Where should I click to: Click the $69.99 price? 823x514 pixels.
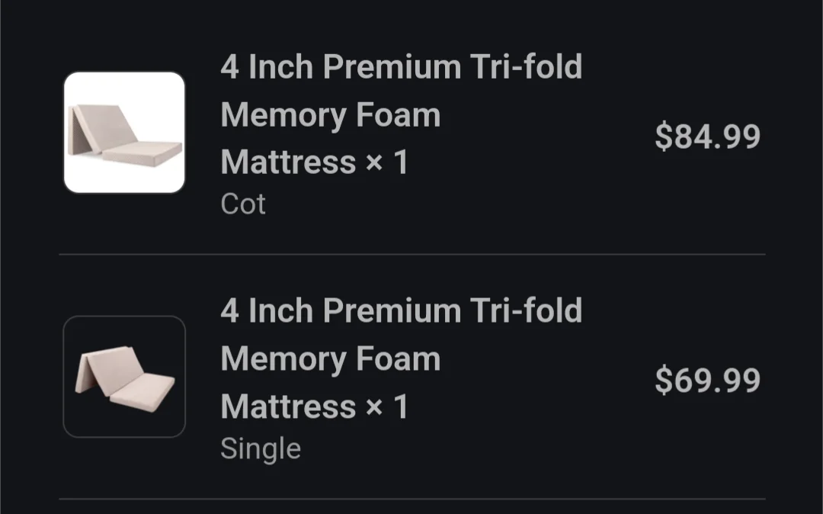click(707, 380)
